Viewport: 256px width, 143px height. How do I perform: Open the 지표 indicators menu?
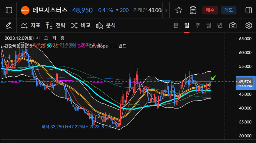point(30,25)
